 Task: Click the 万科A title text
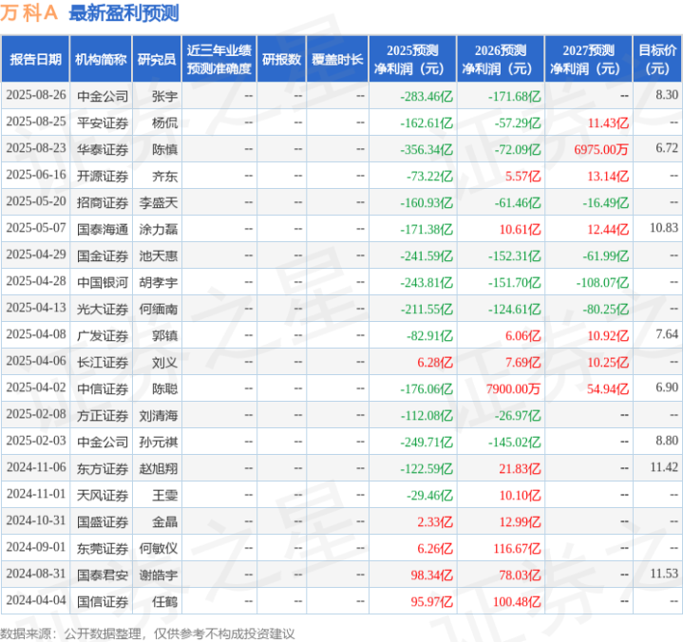click(x=29, y=13)
